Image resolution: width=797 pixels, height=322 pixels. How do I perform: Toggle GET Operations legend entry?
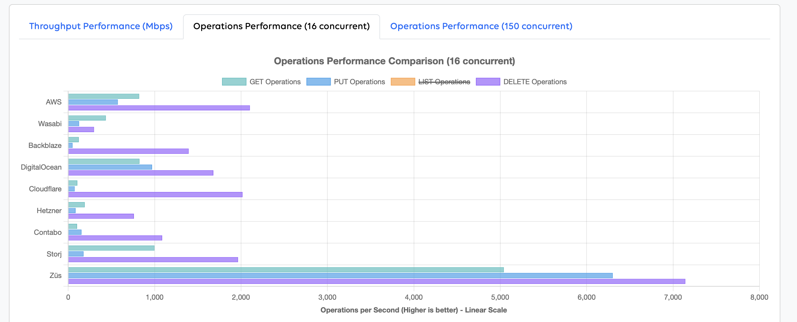point(275,82)
